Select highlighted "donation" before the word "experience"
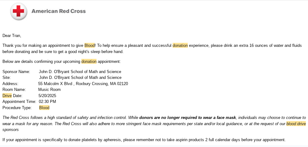This screenshot has height=147, width=308. click(x=180, y=46)
